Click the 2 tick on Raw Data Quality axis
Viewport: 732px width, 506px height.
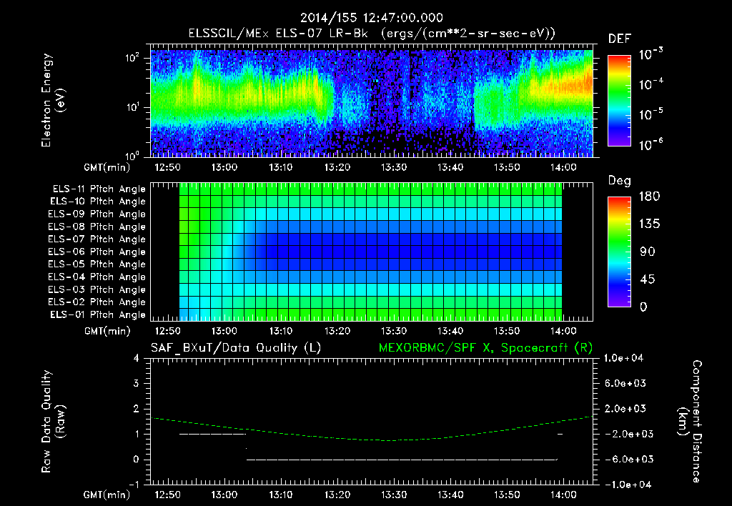[x=137, y=409]
